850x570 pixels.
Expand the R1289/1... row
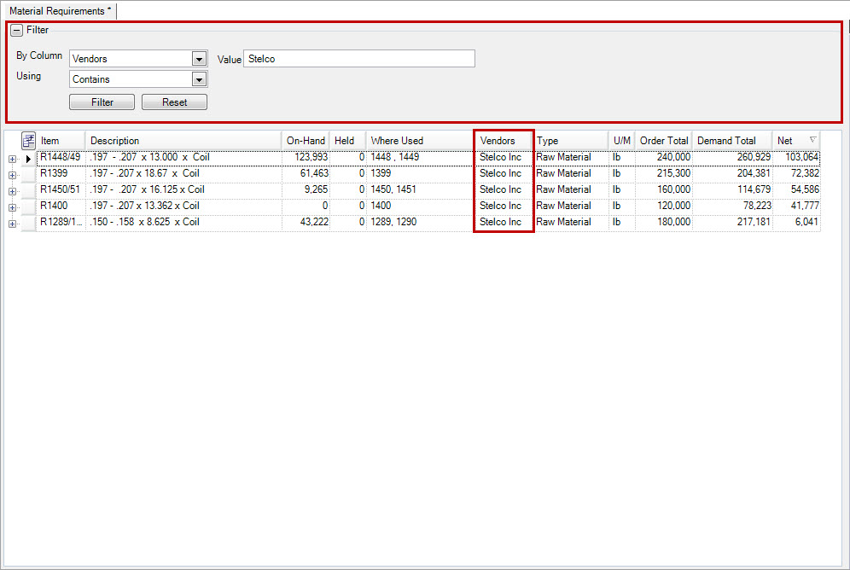pos(12,224)
